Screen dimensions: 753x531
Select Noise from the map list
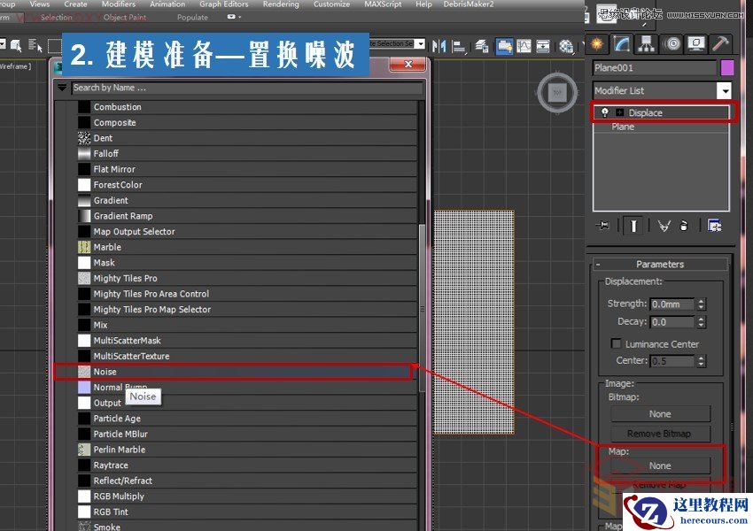click(105, 372)
